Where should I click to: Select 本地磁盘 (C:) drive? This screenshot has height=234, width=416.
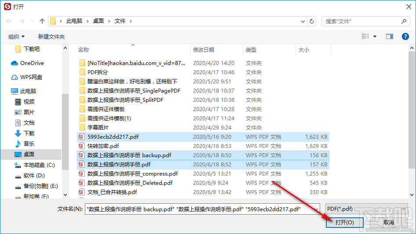pos(34,165)
